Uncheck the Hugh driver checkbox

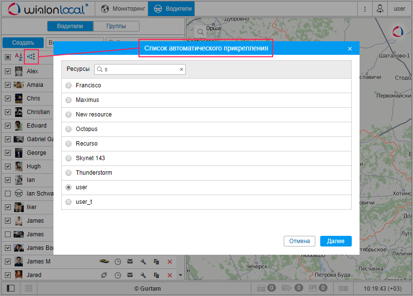[8, 166]
